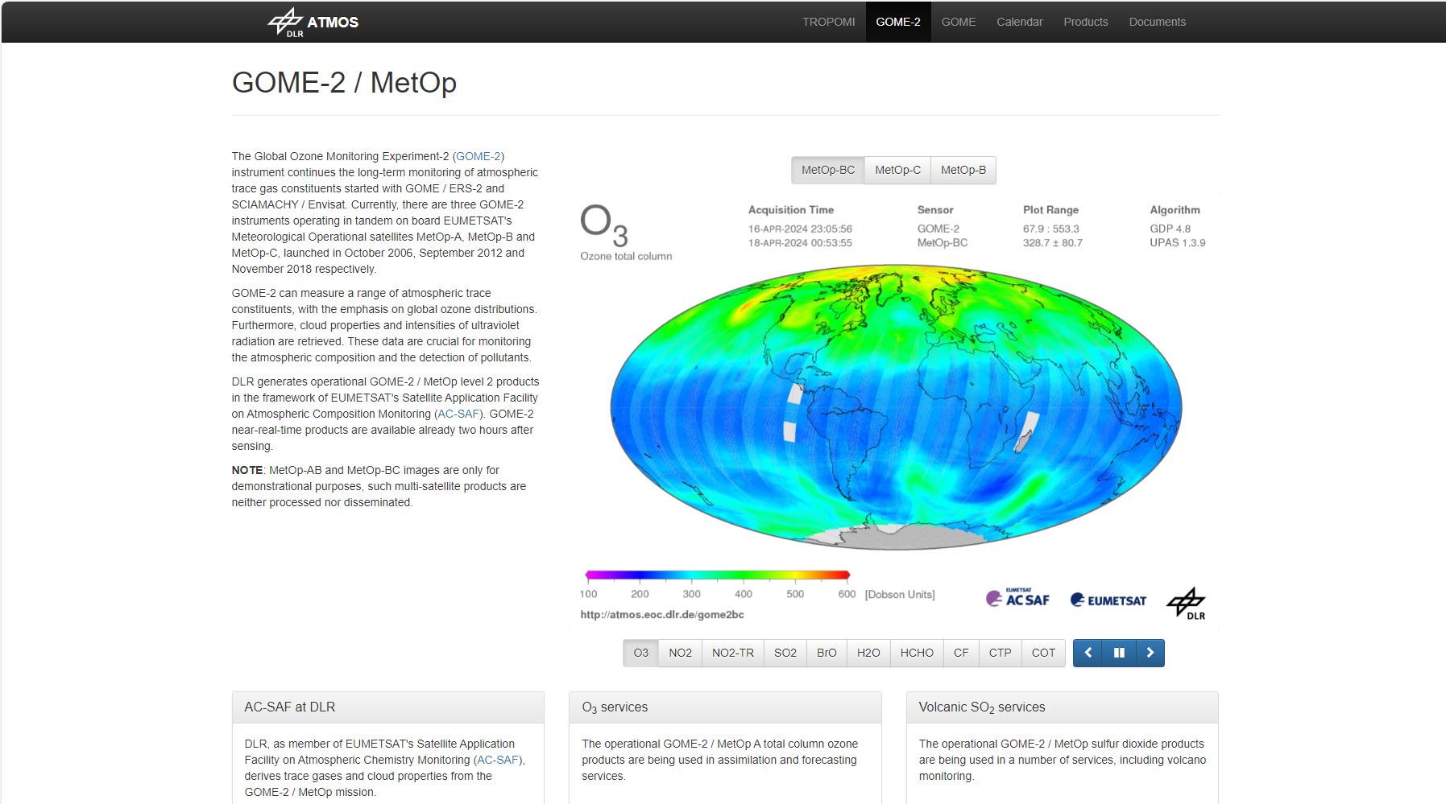Pause the image slideshow

click(1119, 653)
